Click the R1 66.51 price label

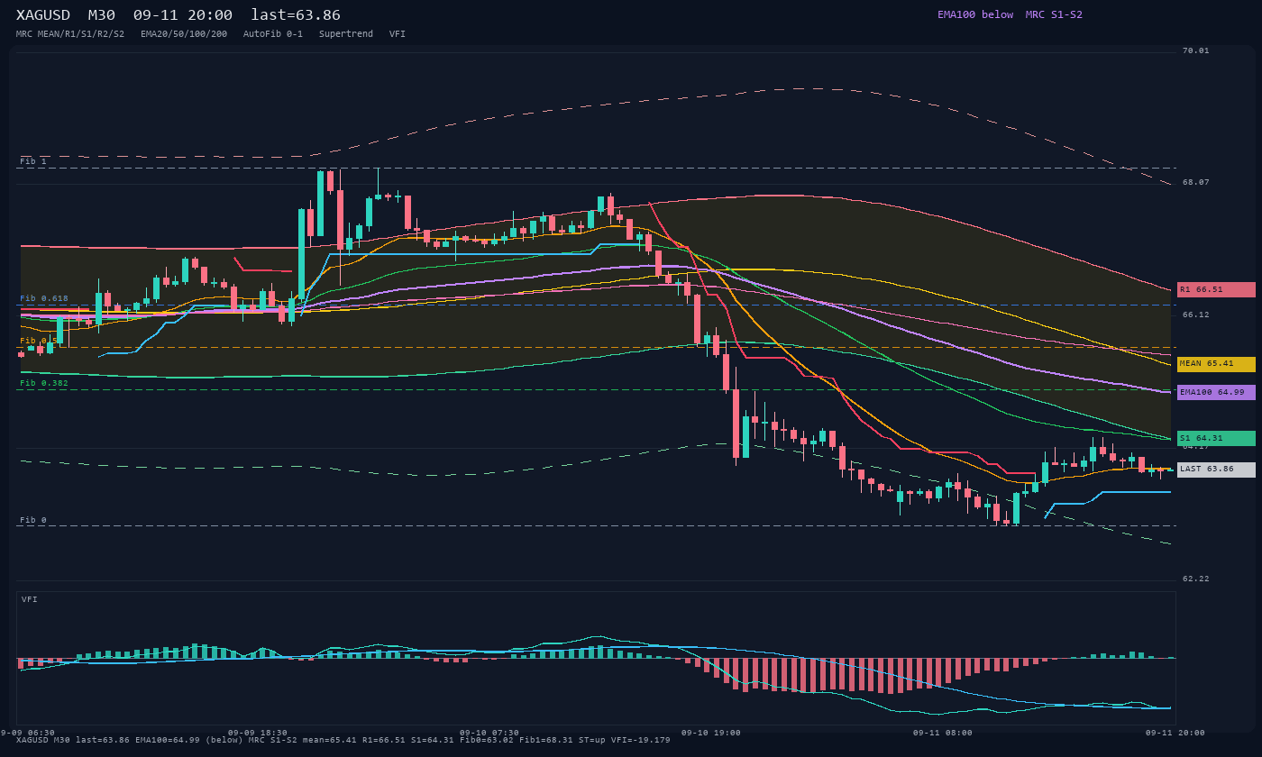pyautogui.click(x=1216, y=289)
